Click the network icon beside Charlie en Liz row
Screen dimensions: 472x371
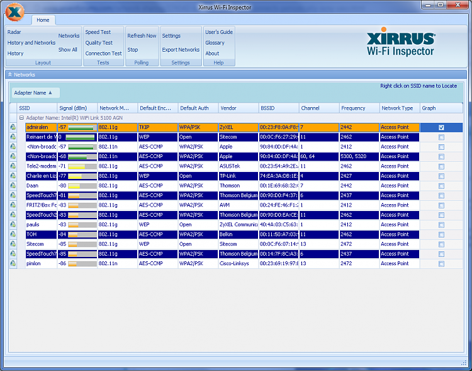pyautogui.click(x=13, y=176)
